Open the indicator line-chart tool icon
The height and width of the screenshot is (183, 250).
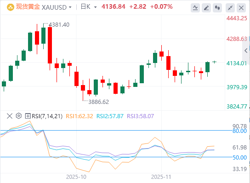pos(195,8)
